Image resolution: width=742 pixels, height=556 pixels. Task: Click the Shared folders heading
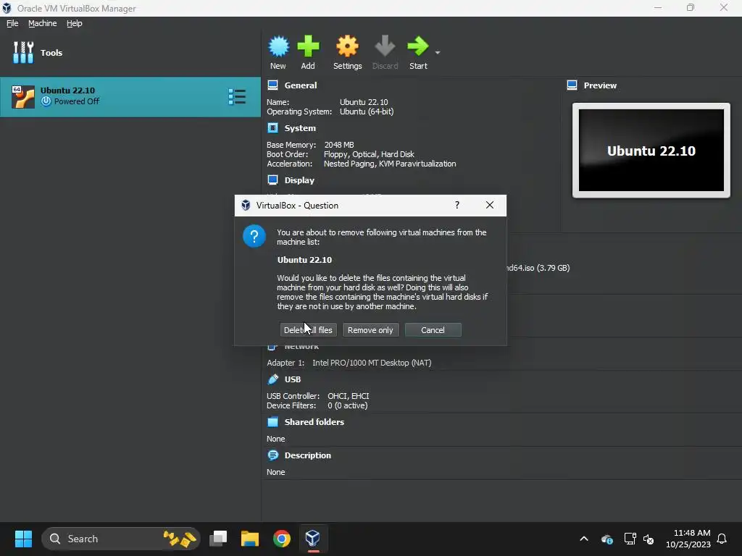point(314,422)
